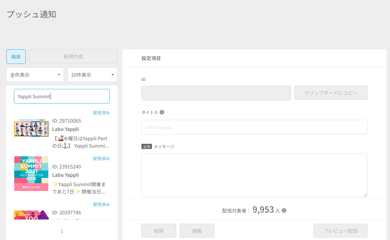The image size is (390, 240).
Task: Click 配信済み status above ID 20297746
Action: pos(101,205)
